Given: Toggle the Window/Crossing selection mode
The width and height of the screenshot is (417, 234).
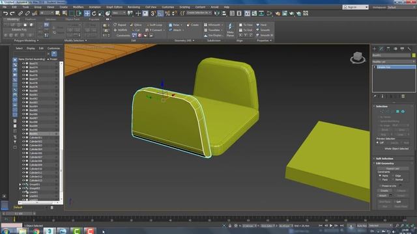Looking at the screenshot, I should click(79, 13).
